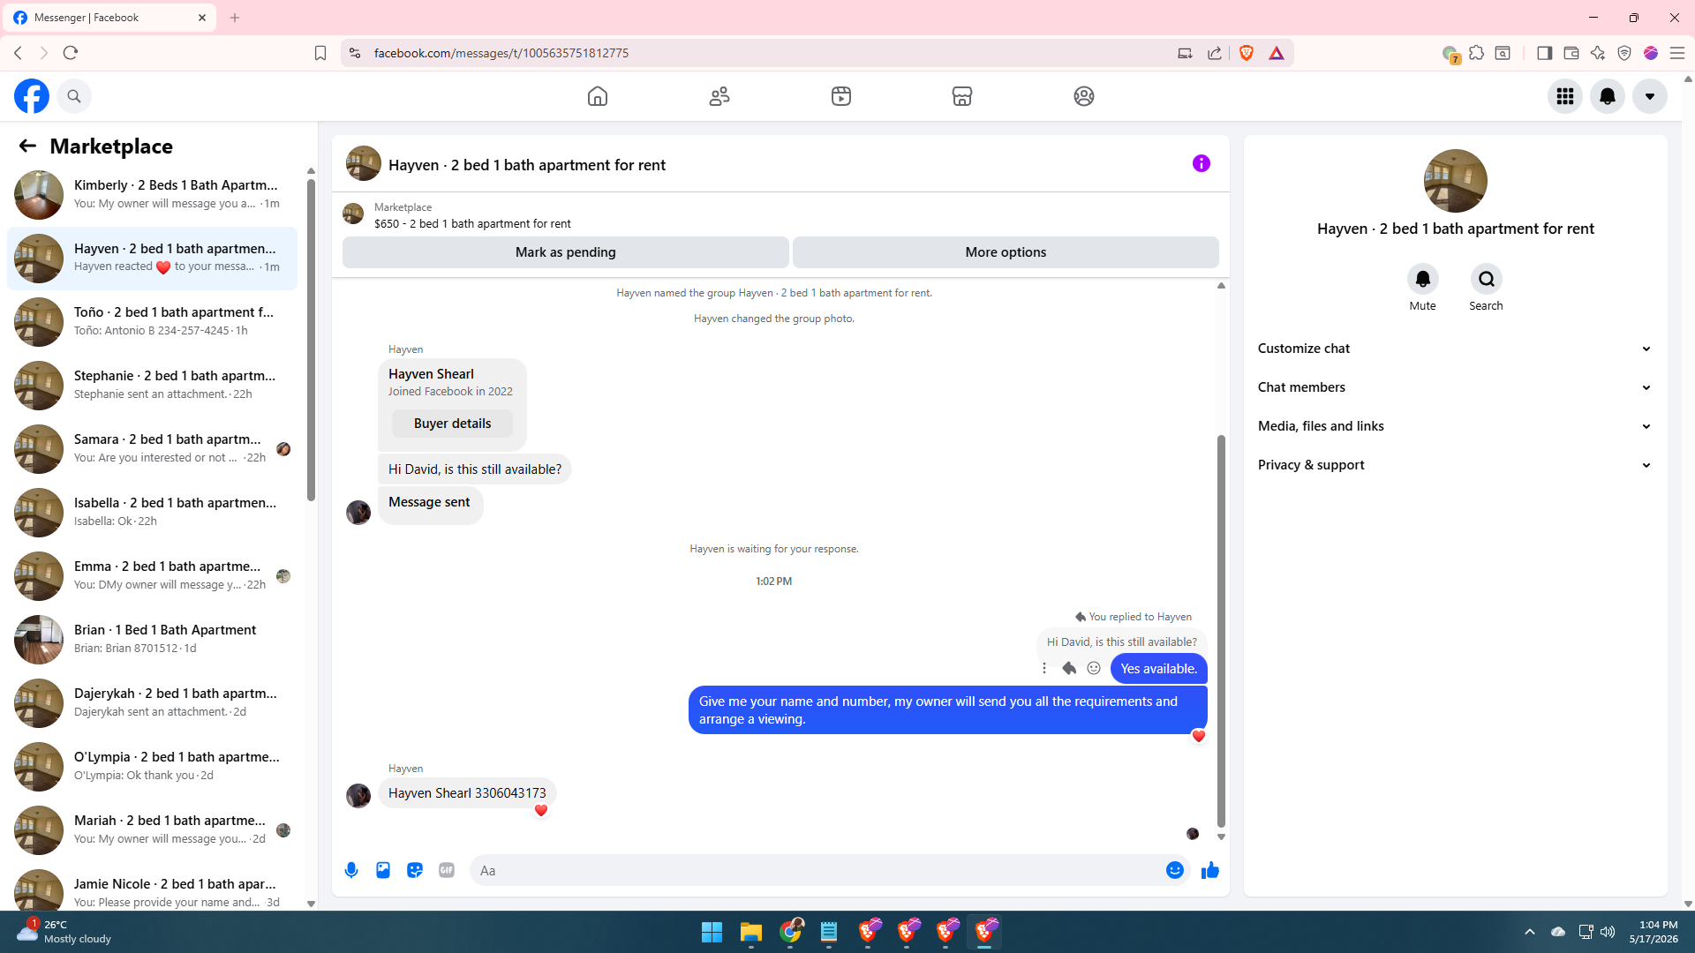Open a new browser tab
Viewport: 1695px width, 953px height.
click(x=235, y=18)
